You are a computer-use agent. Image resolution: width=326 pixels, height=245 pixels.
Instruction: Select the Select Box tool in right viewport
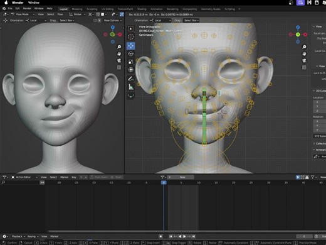131,29
